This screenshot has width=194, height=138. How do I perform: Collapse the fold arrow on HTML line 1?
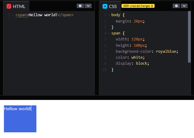13,15
